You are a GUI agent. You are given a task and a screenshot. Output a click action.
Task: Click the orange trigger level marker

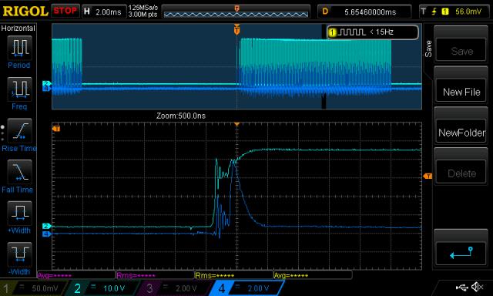point(428,177)
